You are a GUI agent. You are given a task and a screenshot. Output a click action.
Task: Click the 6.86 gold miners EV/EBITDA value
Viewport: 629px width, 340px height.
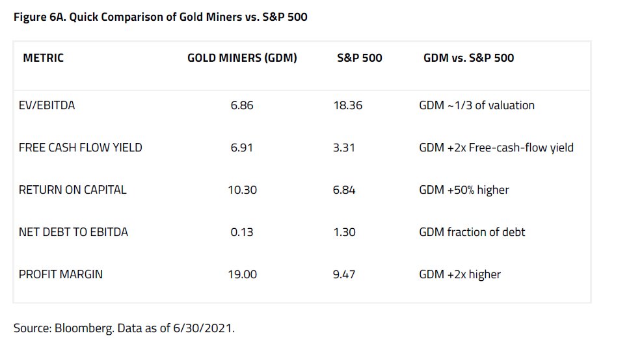pos(242,105)
